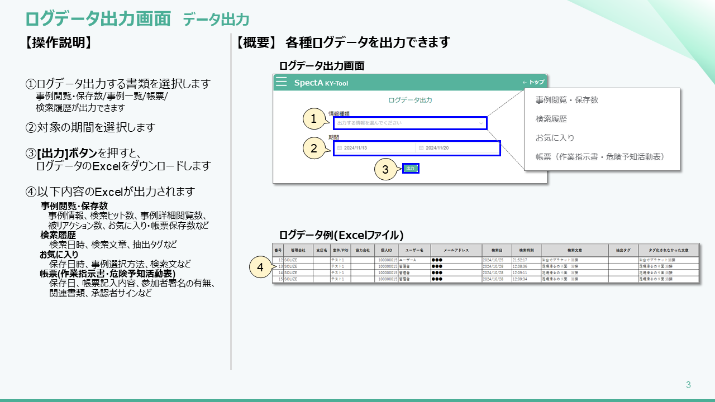The height and width of the screenshot is (402, 715).
Task: Click the calendar icon beside 2024/11/13
Action: tap(339, 149)
